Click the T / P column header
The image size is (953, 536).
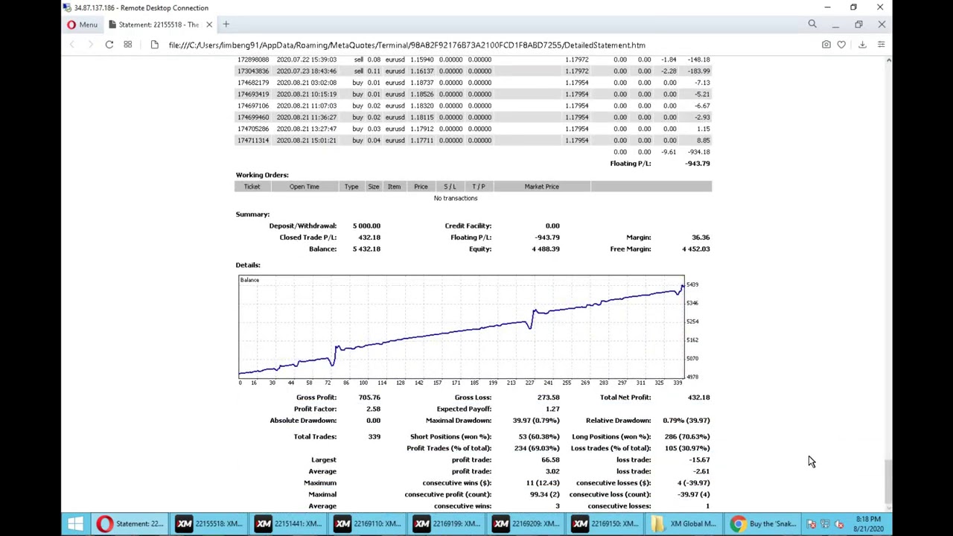click(478, 187)
